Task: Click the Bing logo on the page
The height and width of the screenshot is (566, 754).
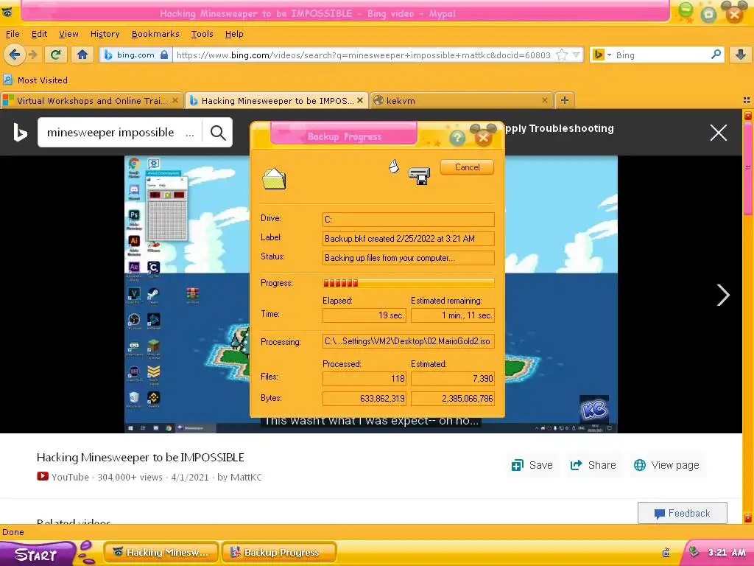Action: pos(20,133)
